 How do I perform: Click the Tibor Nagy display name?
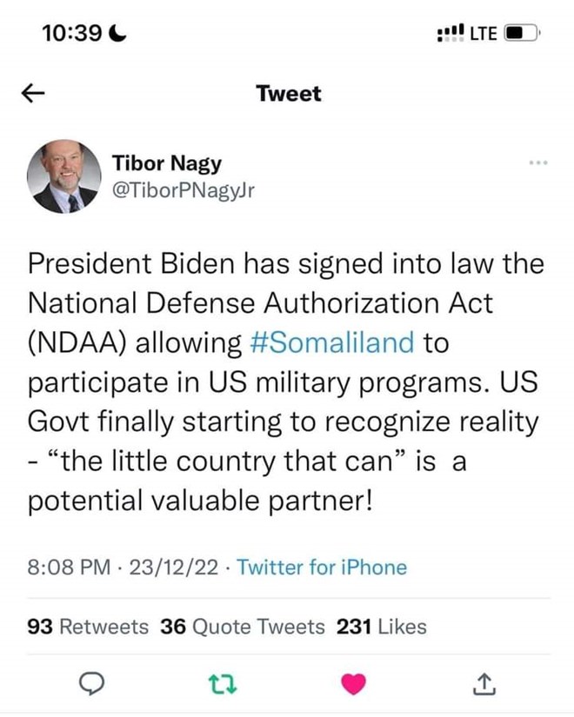coord(167,163)
